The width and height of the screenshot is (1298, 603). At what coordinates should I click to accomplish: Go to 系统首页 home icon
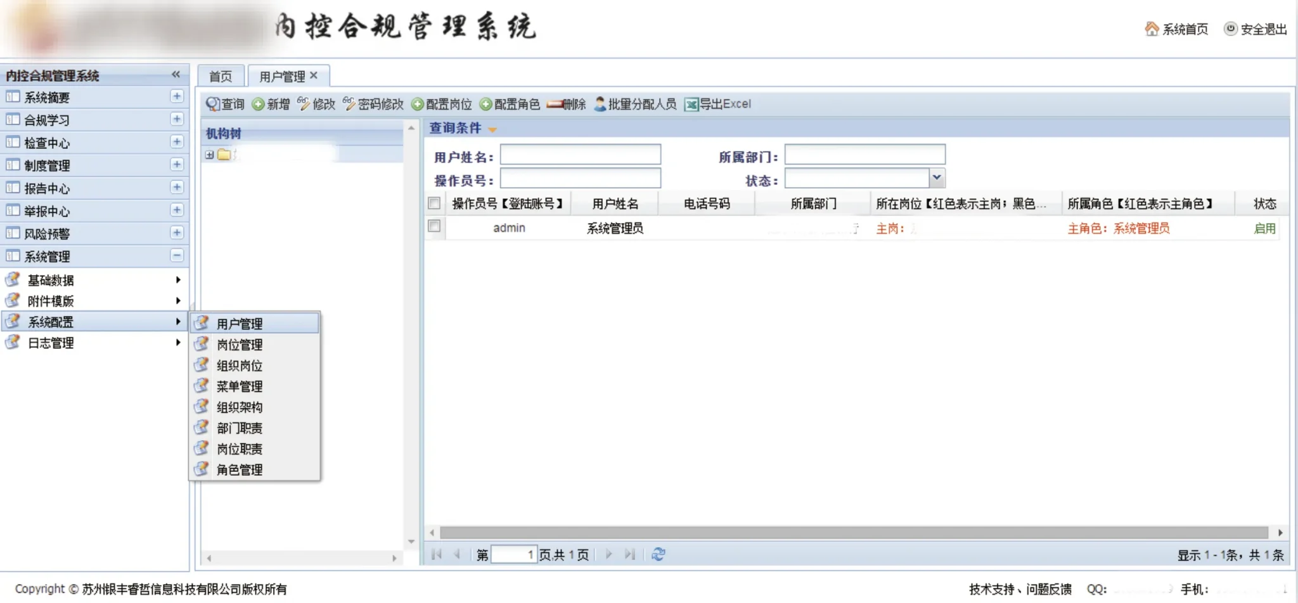(x=1152, y=29)
